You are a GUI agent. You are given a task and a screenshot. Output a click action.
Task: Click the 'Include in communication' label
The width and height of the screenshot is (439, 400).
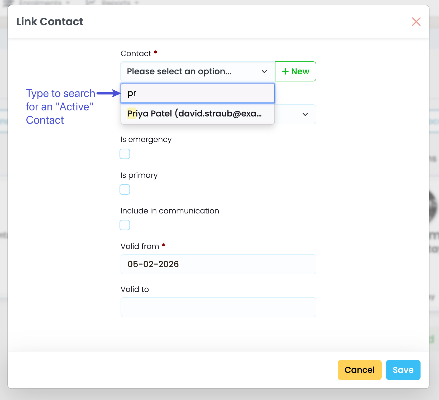tap(170, 211)
